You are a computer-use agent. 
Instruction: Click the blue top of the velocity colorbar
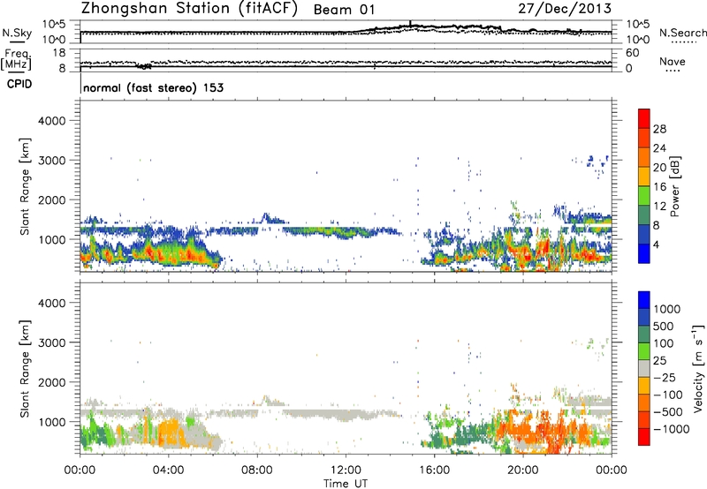[644, 300]
